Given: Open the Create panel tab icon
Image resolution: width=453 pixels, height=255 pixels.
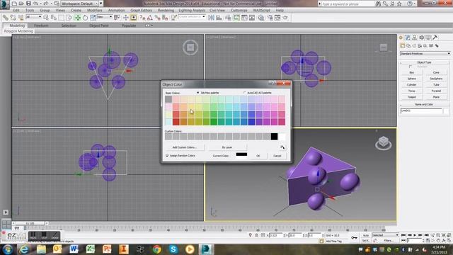Looking at the screenshot, I should tap(401, 38).
